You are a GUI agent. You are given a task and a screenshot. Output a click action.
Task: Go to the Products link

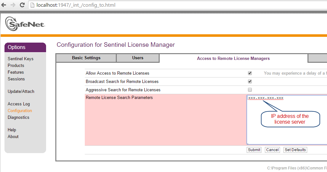[x=16, y=65]
